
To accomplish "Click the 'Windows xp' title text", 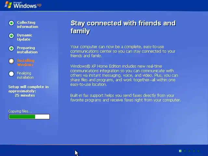I will pos(27,6).
